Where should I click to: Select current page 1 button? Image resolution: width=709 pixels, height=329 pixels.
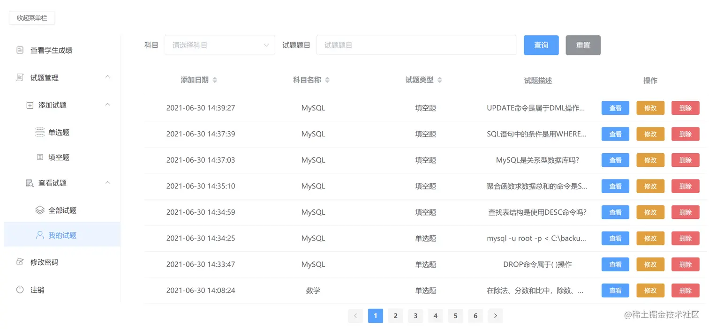[376, 316]
